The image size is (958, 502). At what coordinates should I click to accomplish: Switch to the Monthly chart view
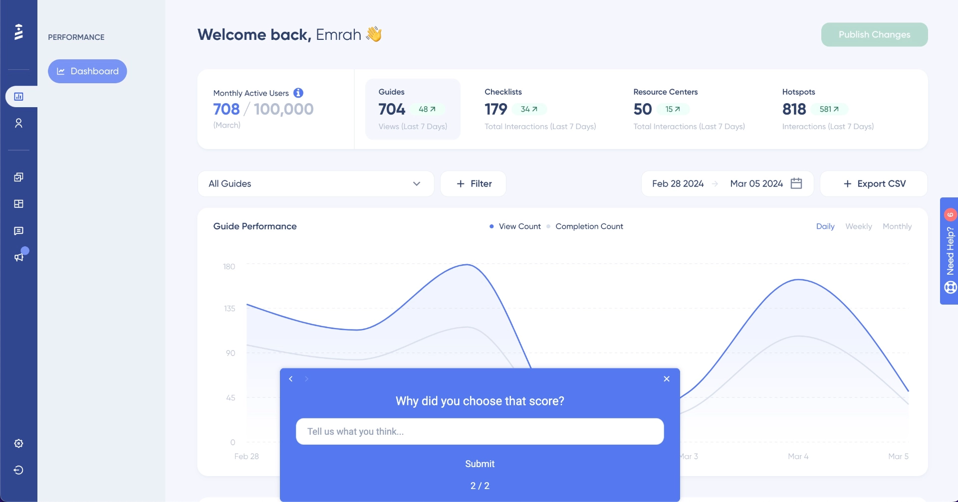(x=897, y=226)
